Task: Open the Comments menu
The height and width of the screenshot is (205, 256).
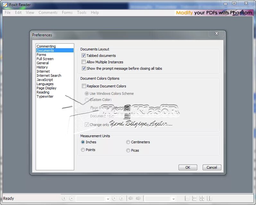Action: (x=48, y=13)
